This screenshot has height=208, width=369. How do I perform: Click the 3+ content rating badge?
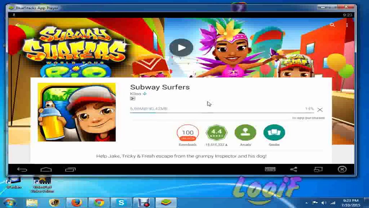point(133,99)
